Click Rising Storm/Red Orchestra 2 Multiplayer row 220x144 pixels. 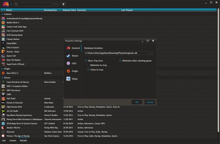point(109,119)
